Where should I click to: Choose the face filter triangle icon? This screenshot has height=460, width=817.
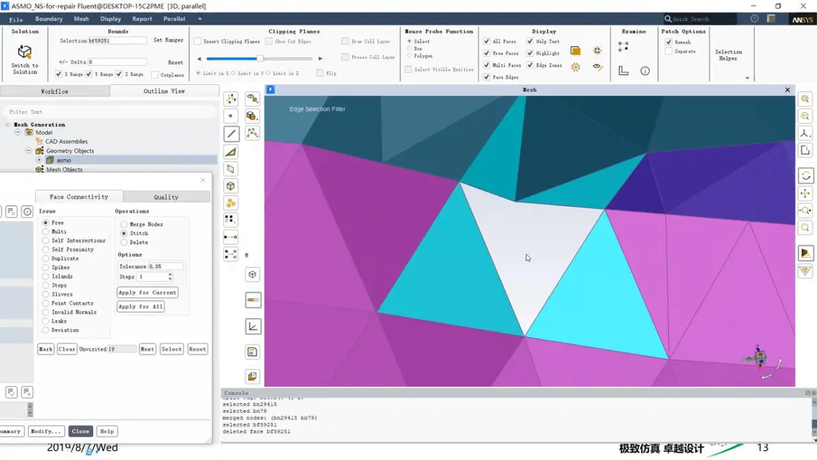pyautogui.click(x=231, y=152)
